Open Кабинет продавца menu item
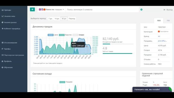The height and width of the screenshot is (98, 174). click(12, 29)
